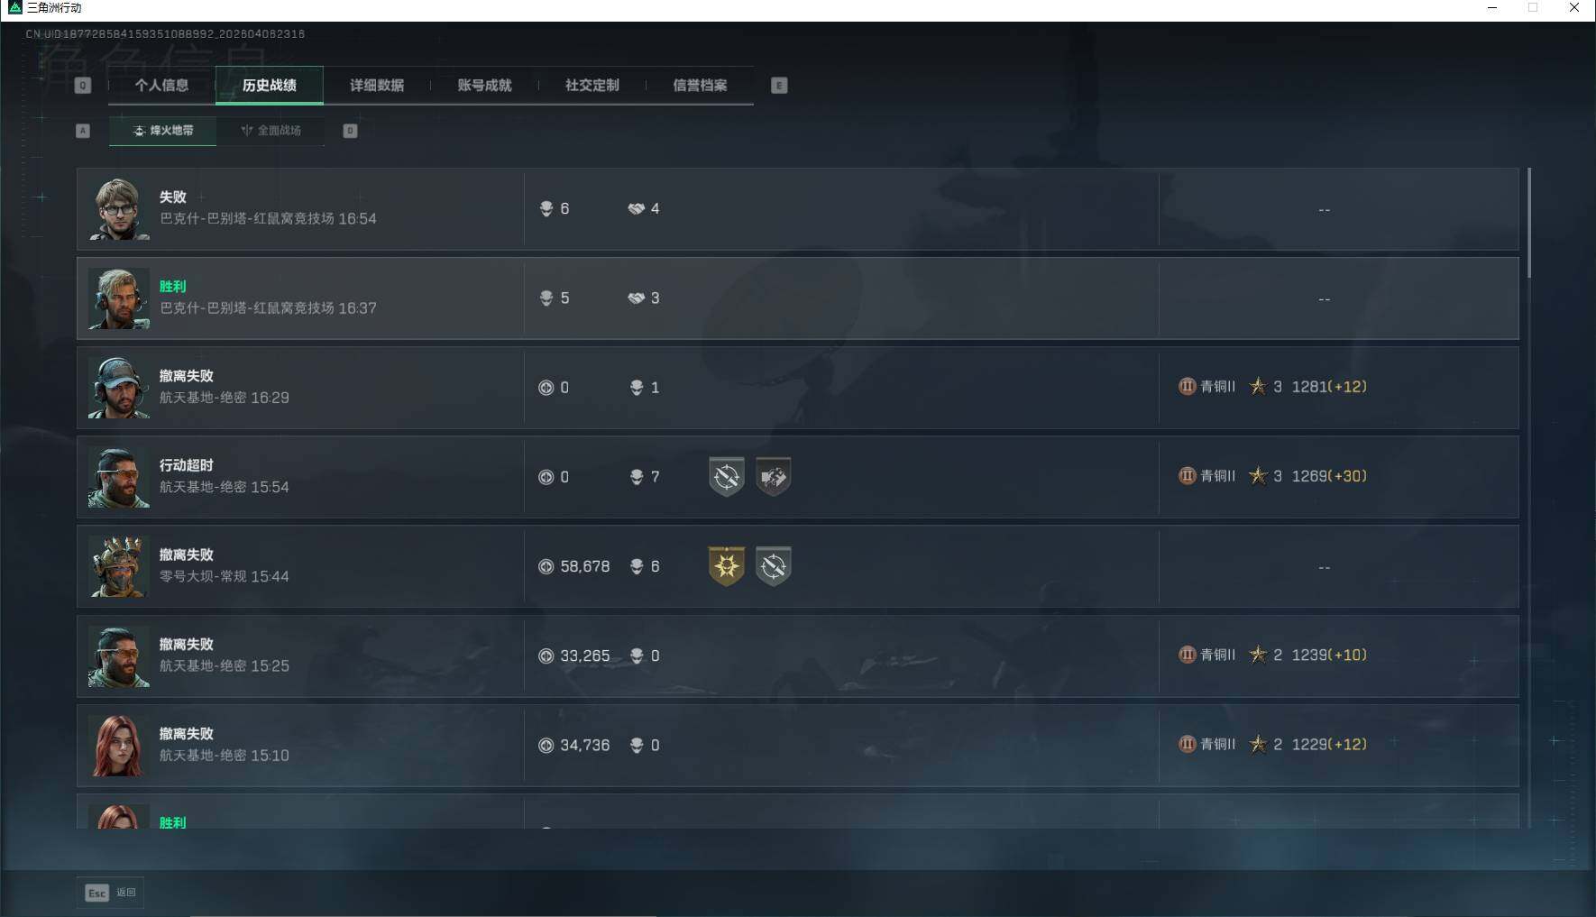Viewport: 1596px width, 917px height.
Task: Click the red-haired operator avatar at 15:10
Action: pos(118,746)
